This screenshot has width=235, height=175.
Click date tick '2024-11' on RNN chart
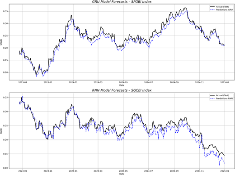point(199,171)
